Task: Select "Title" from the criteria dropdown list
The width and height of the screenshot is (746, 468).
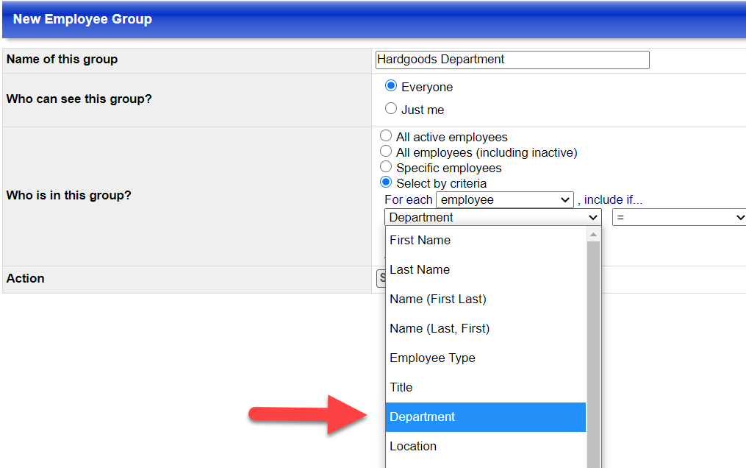Action: coord(401,387)
